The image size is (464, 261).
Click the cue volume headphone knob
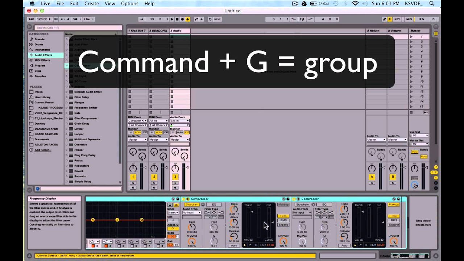tap(415, 185)
